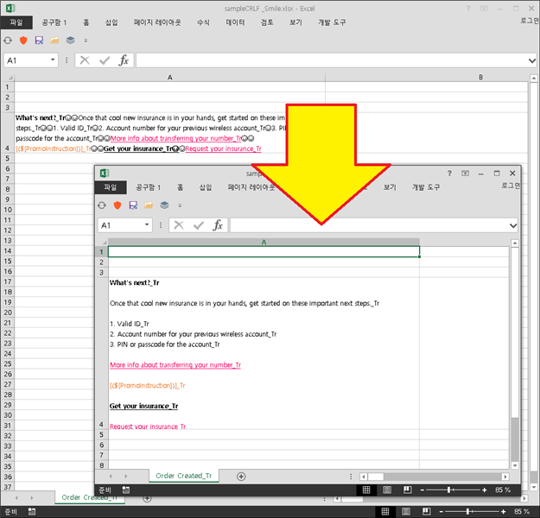The height and width of the screenshot is (518, 540).
Task: Open the quick access customize arrow in the back window
Action: tap(86, 41)
